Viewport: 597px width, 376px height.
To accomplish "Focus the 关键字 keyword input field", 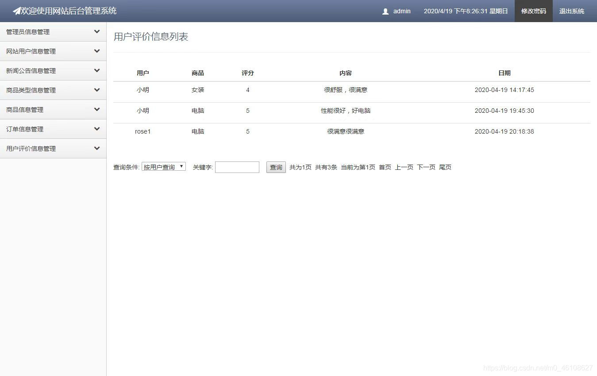I will tap(237, 167).
